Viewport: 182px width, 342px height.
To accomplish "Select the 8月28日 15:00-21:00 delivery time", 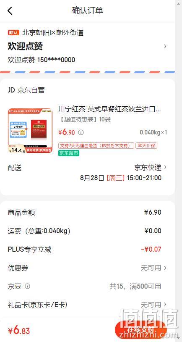I will [x=121, y=178].
